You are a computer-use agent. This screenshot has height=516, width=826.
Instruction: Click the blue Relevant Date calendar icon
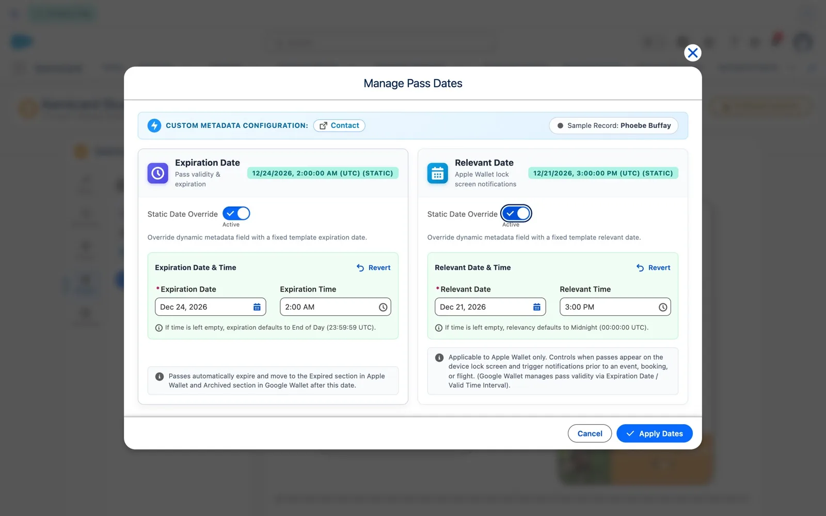pyautogui.click(x=437, y=173)
